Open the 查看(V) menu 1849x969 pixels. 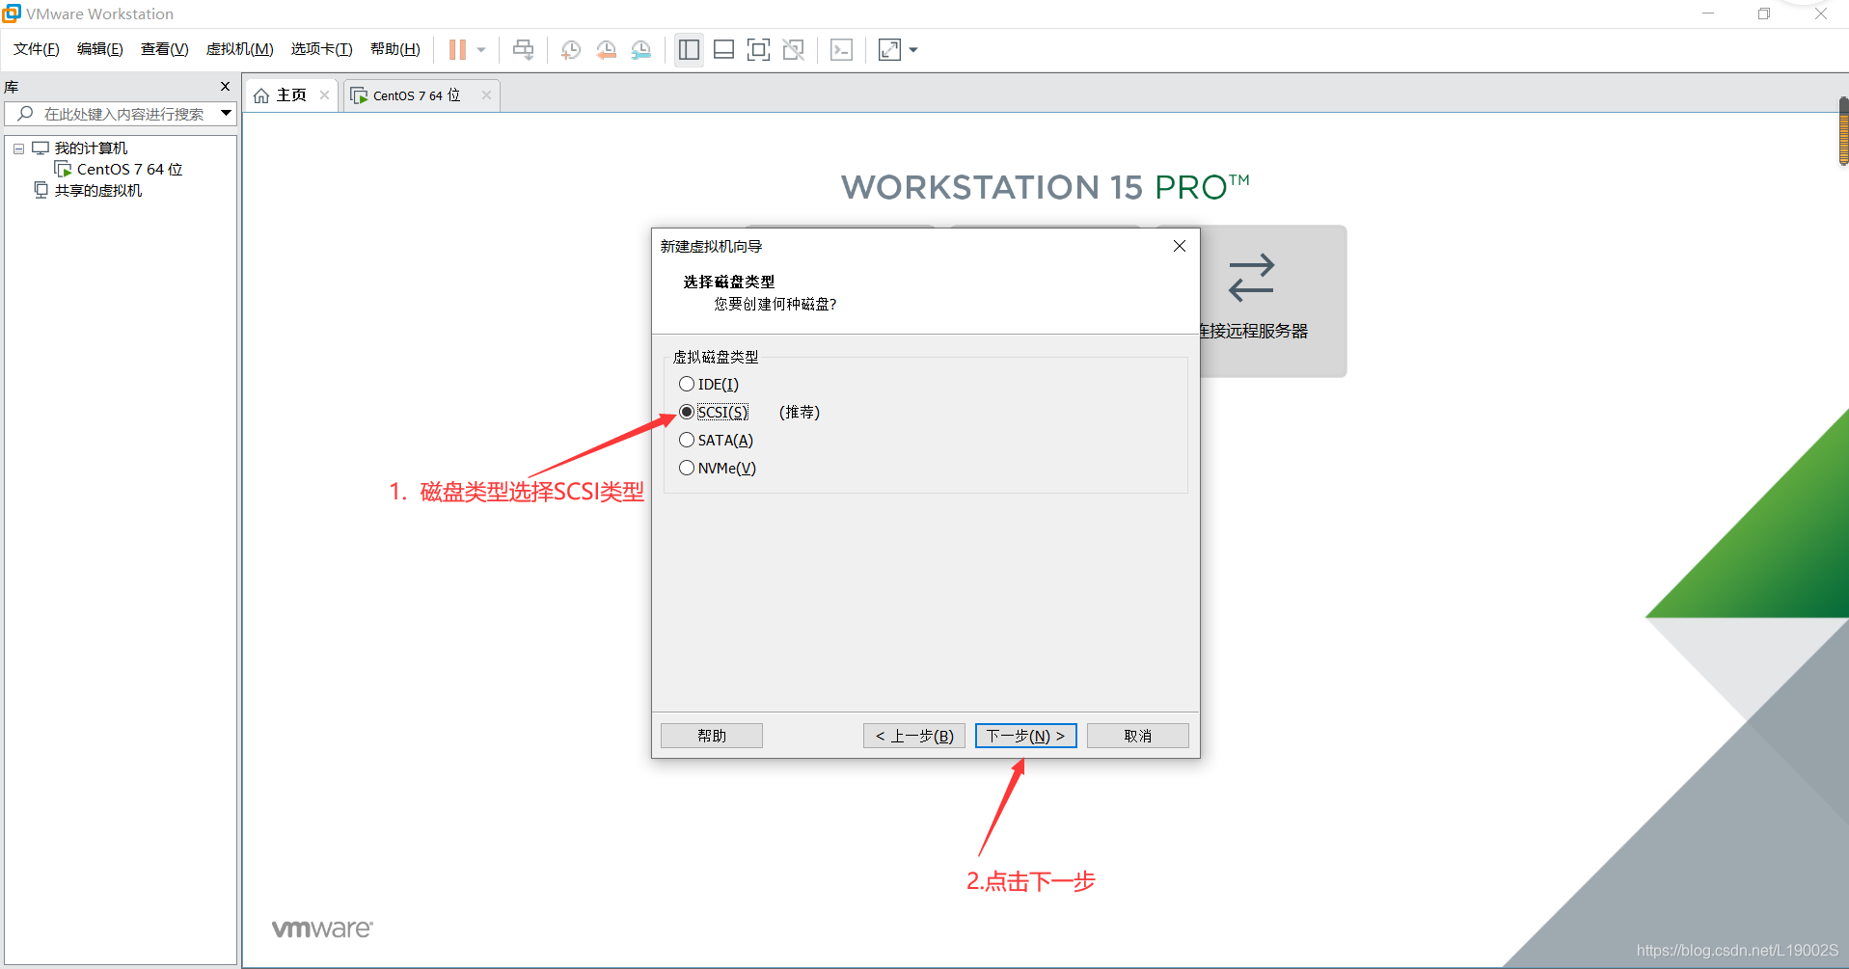pos(165,49)
